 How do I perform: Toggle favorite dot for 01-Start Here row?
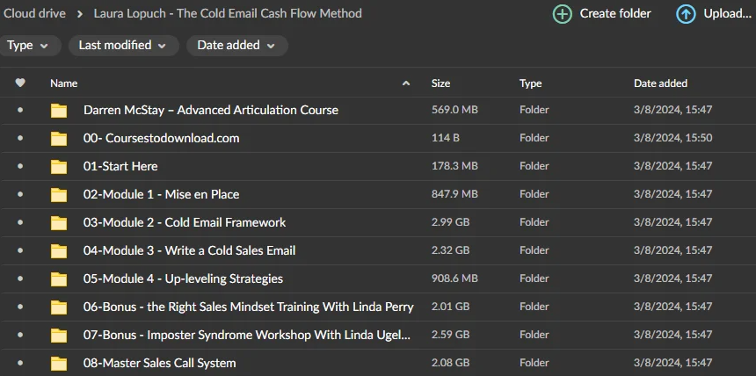[19, 166]
